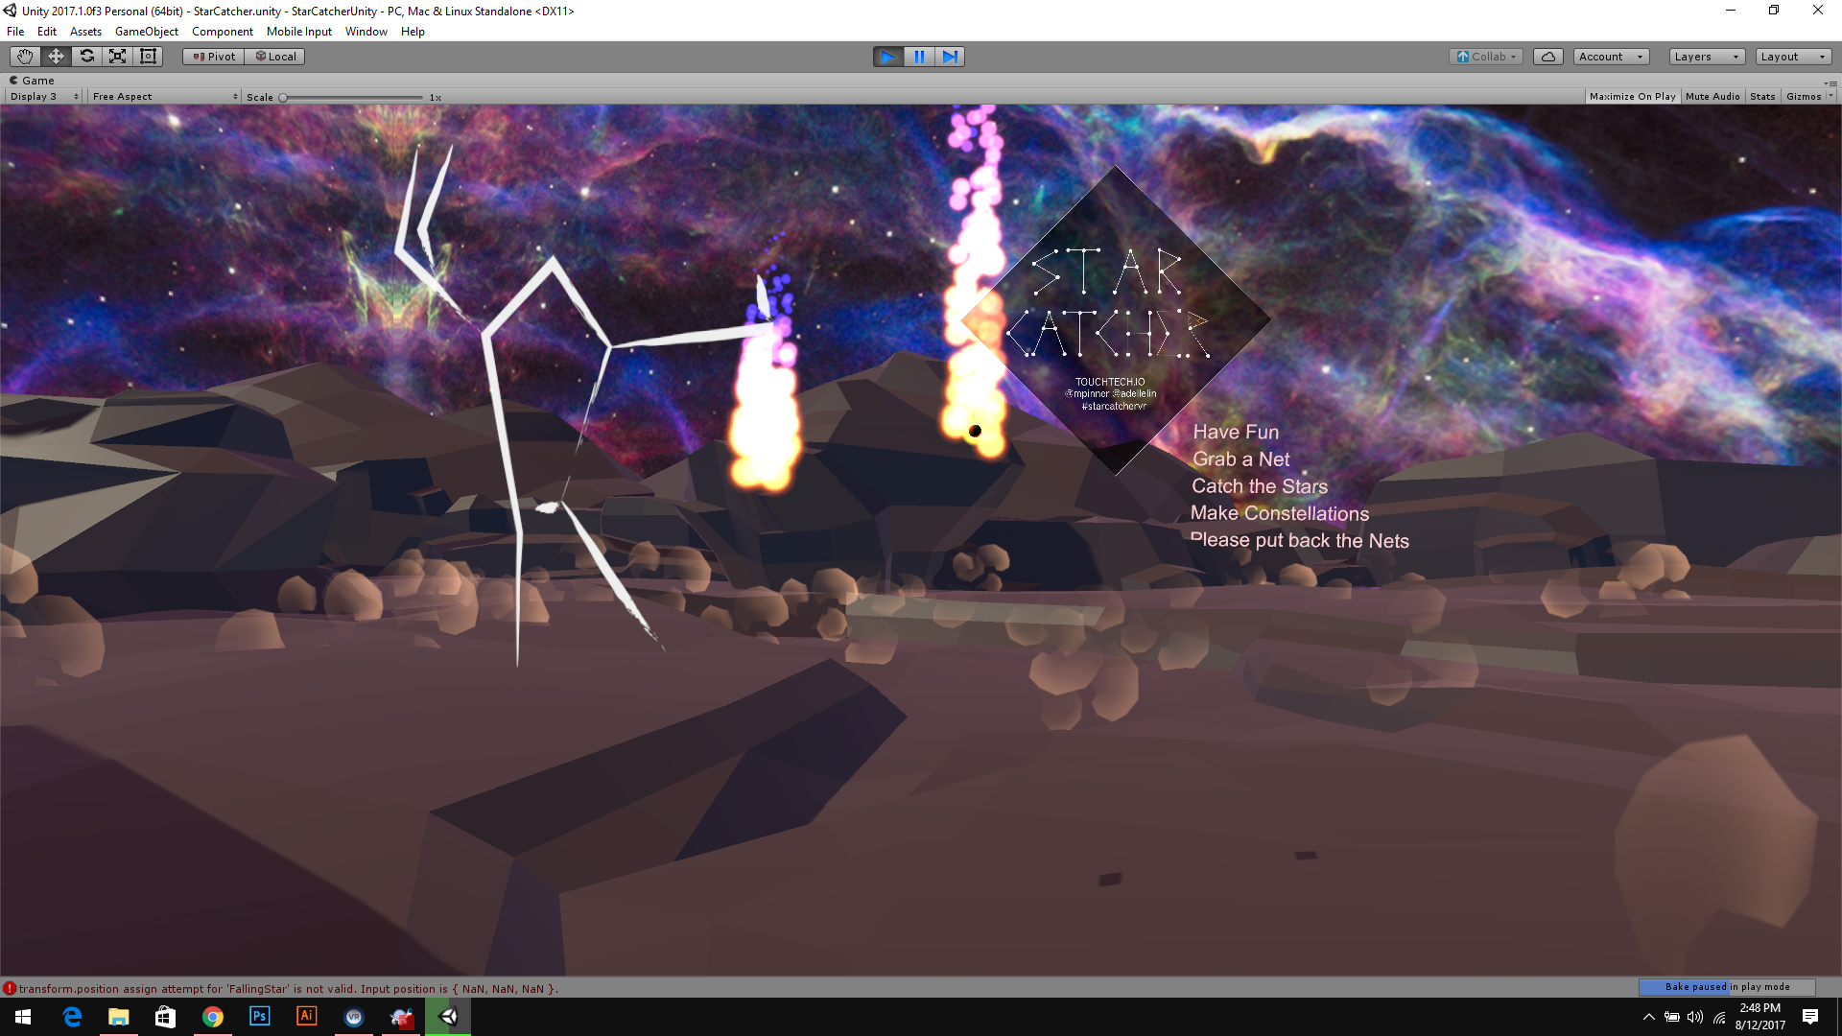Toggle Local/Global handle rotation

(275, 57)
